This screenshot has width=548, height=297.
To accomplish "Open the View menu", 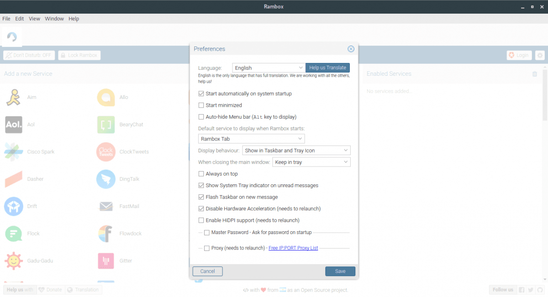I will click(35, 19).
